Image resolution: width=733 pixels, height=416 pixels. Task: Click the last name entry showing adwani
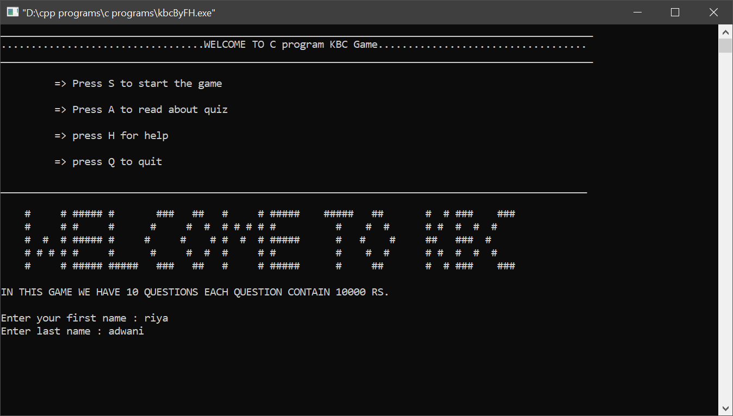pyautogui.click(x=126, y=331)
